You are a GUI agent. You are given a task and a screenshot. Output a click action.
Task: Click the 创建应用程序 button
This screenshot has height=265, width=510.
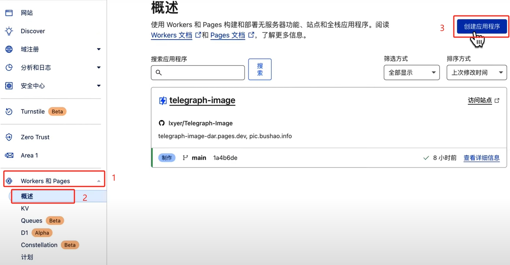(482, 26)
